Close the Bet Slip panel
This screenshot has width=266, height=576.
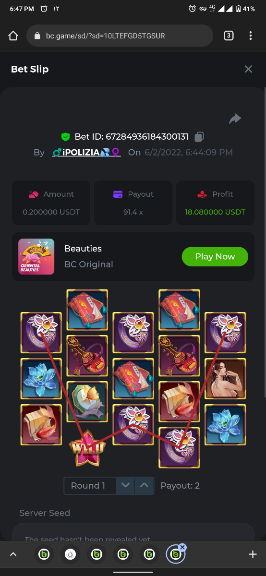click(x=248, y=69)
